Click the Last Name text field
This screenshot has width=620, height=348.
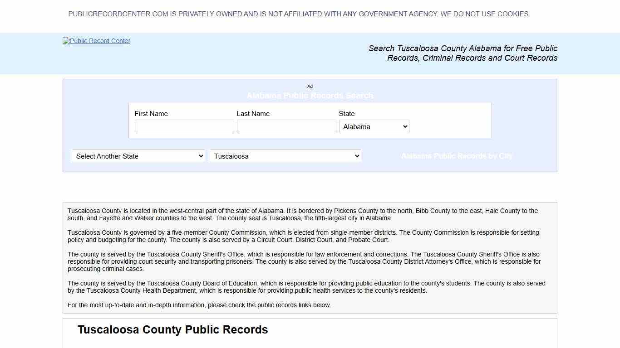(x=286, y=126)
